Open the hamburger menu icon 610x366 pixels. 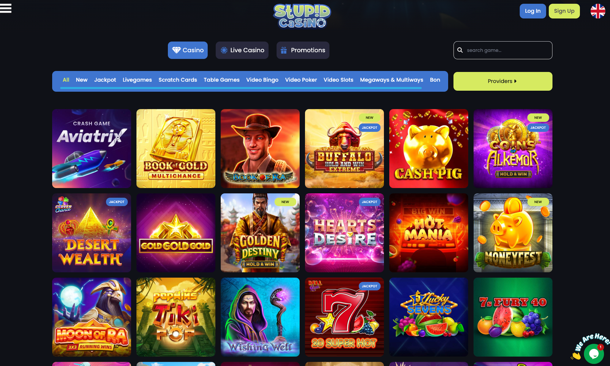point(6,8)
